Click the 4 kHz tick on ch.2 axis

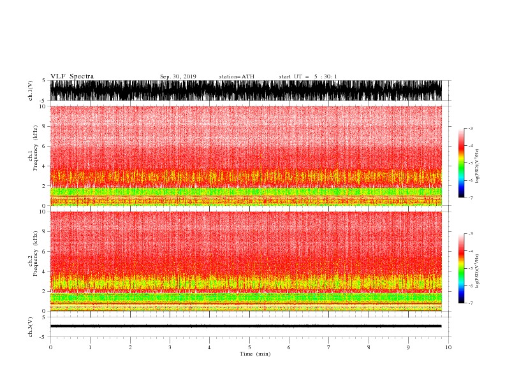(44, 271)
